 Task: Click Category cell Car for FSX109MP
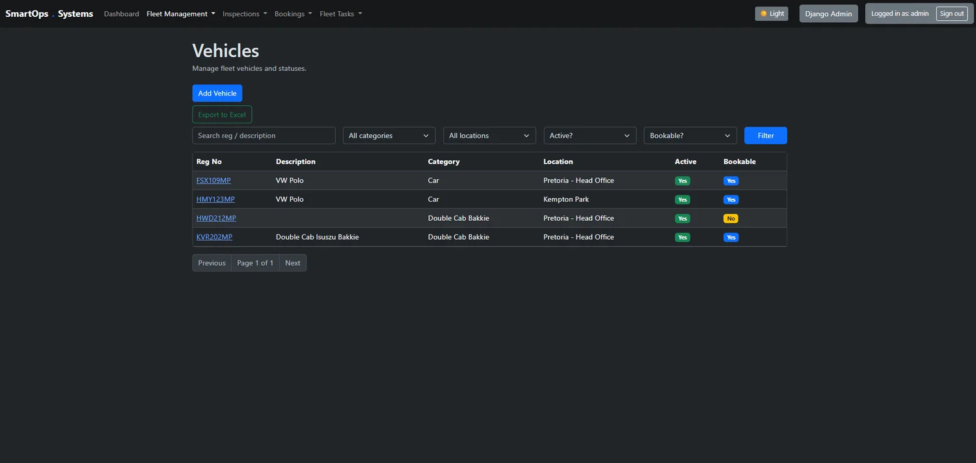click(x=433, y=181)
